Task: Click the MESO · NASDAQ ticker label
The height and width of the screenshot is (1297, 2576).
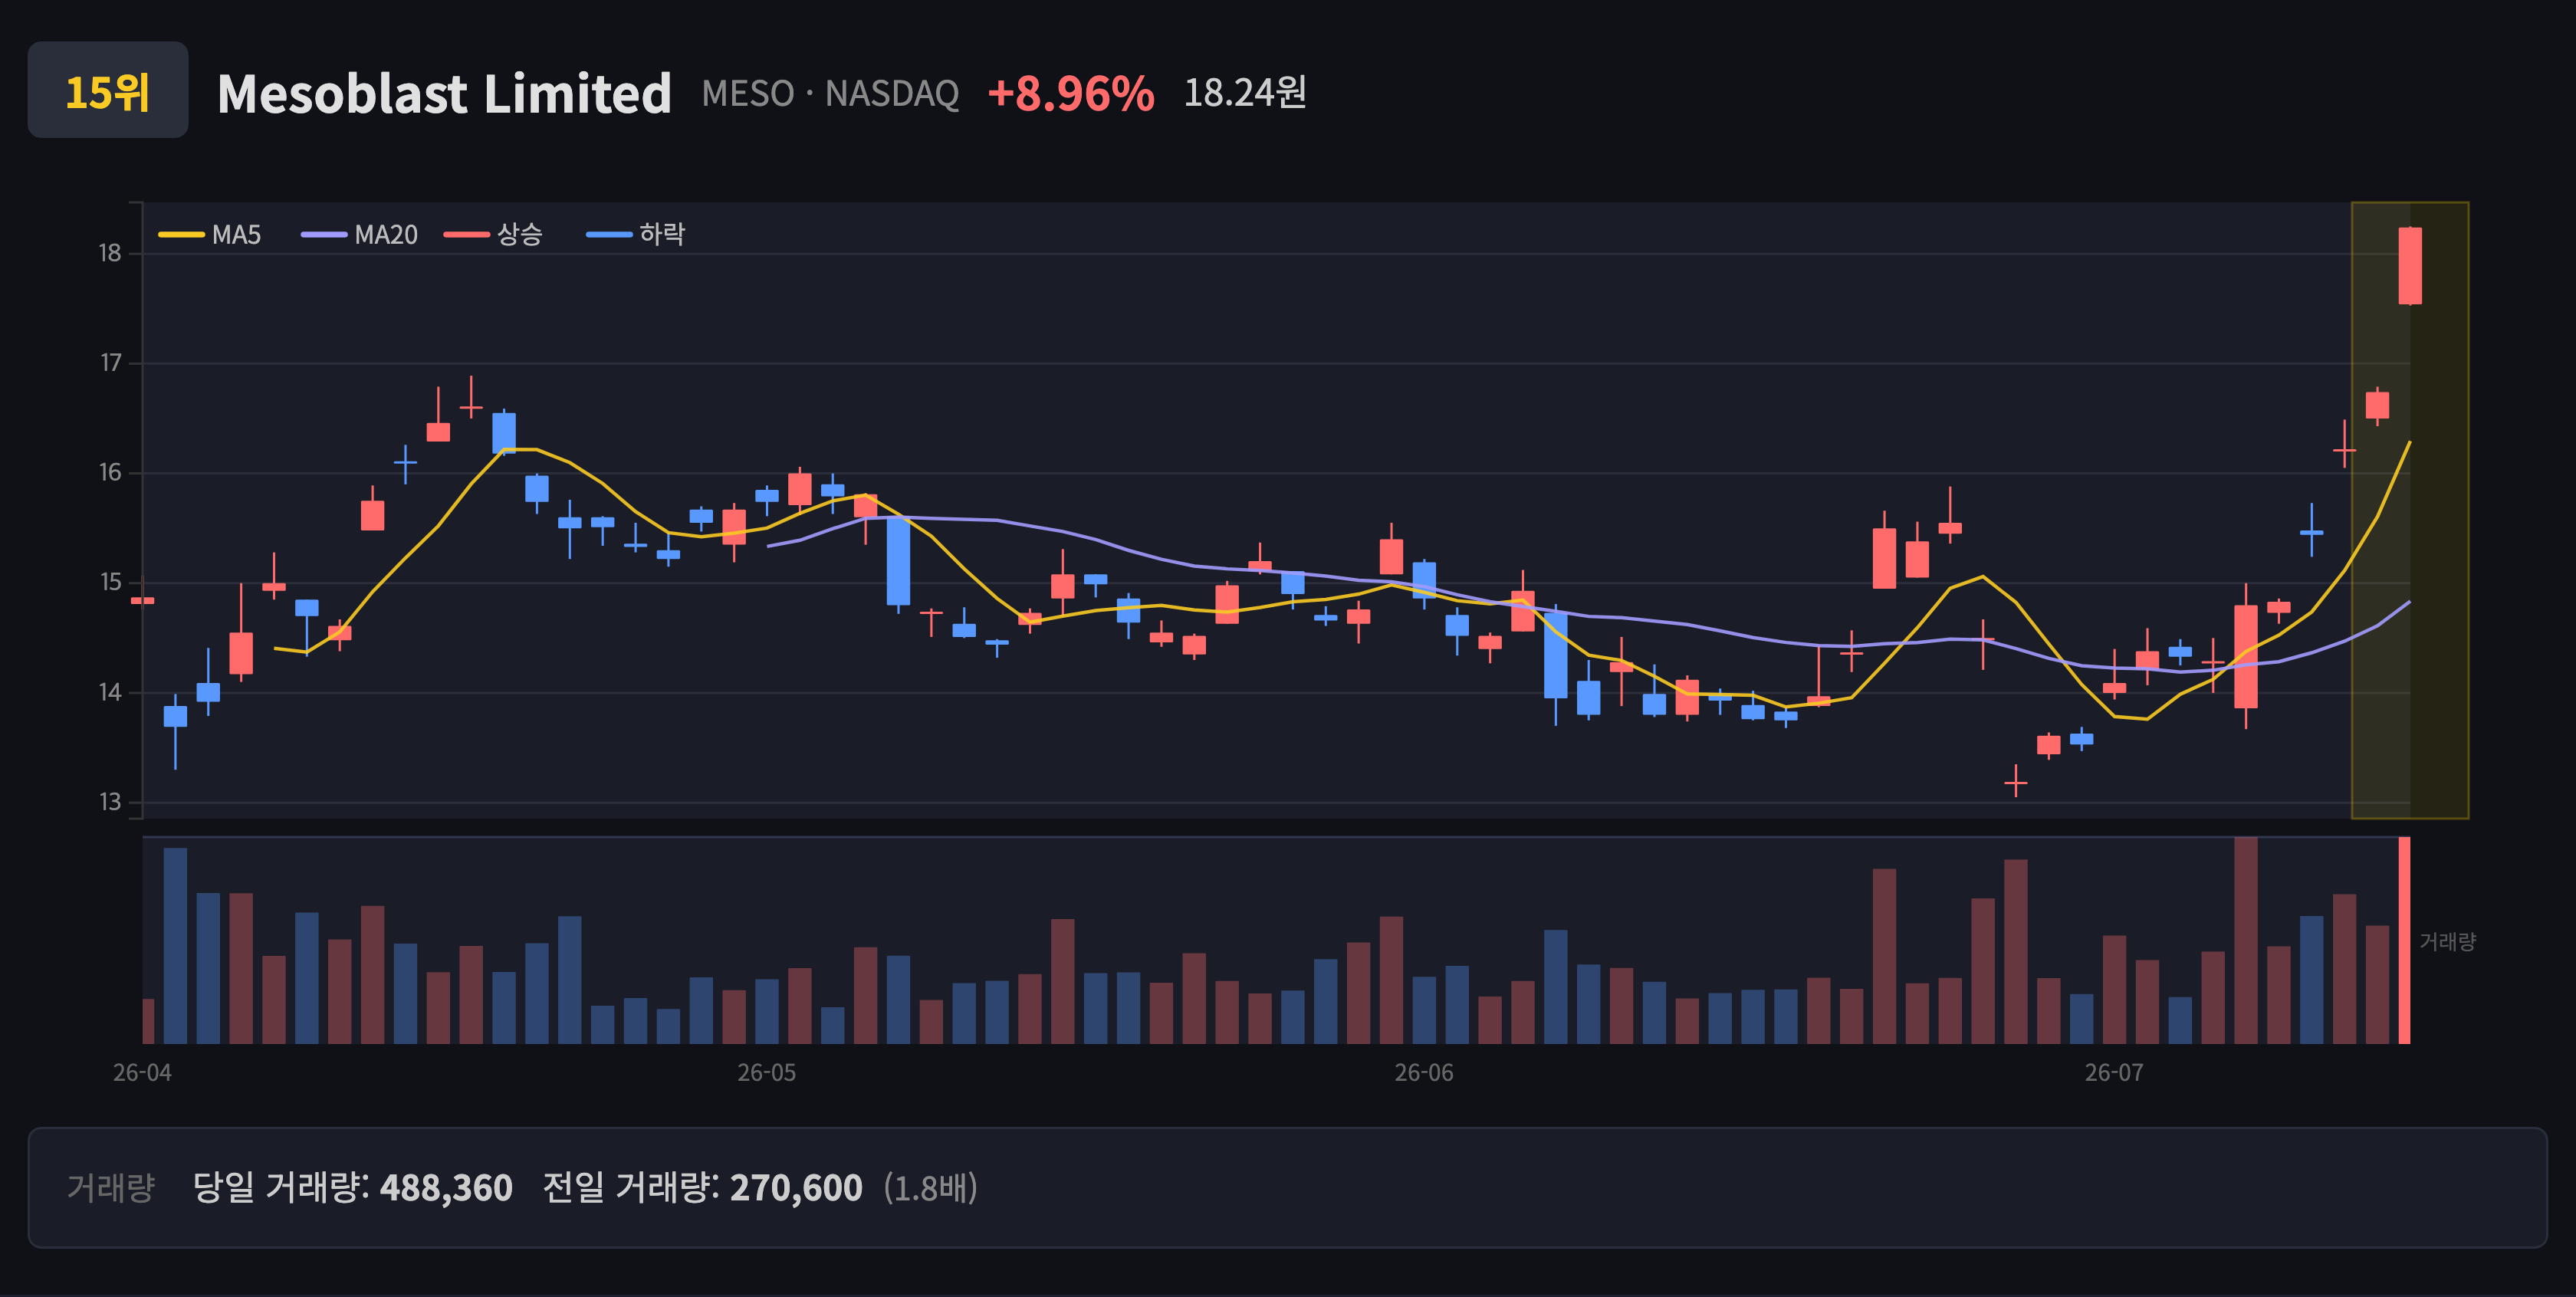Action: tap(830, 93)
